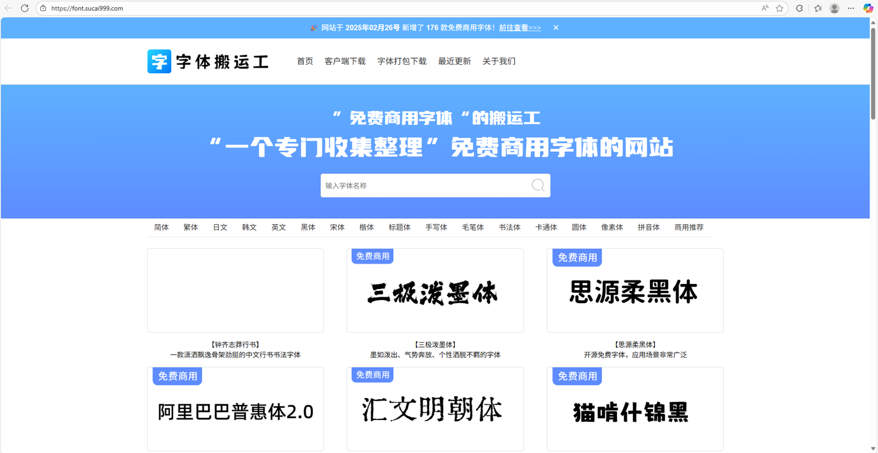Viewport: 878px width, 453px height.
Task: Open the 汇文明朝体 font preview image
Action: coord(435,409)
